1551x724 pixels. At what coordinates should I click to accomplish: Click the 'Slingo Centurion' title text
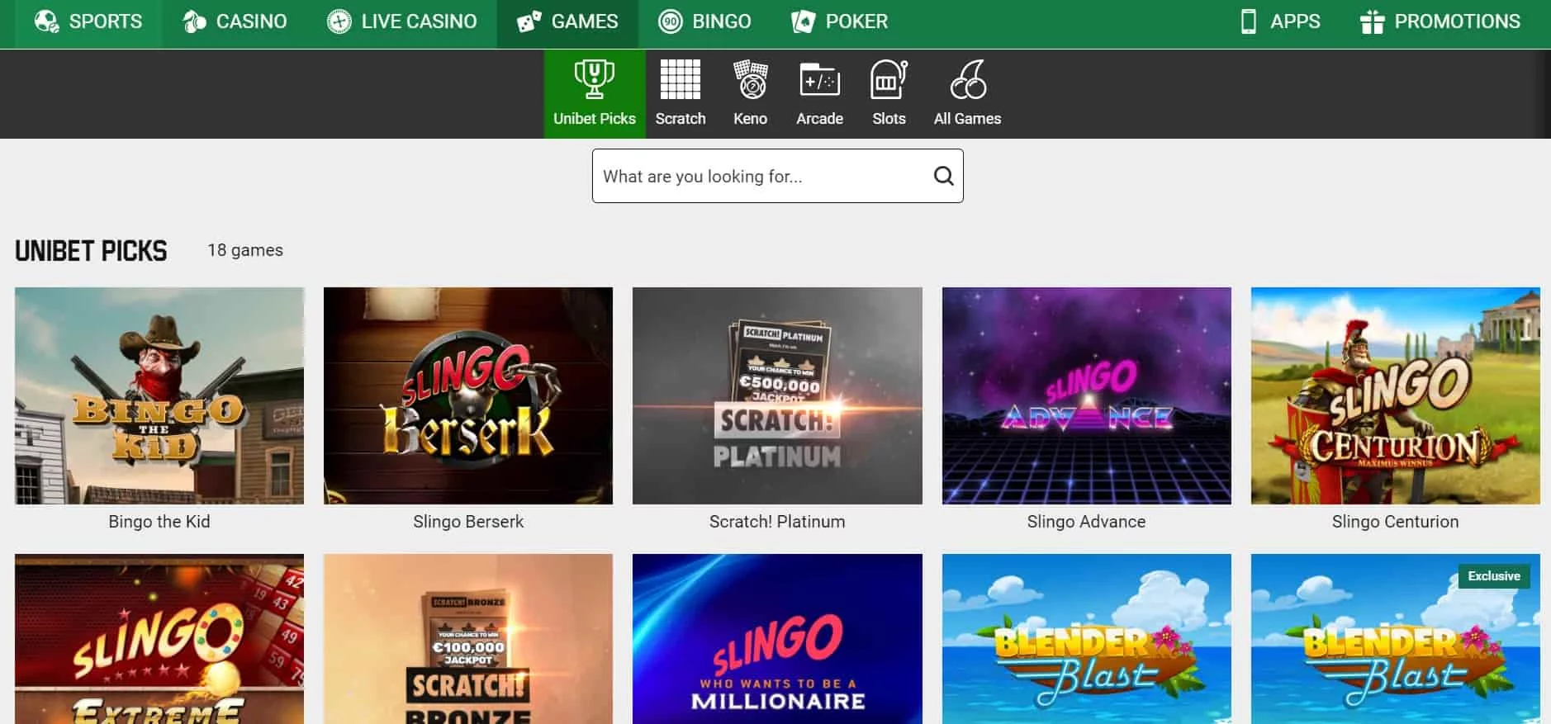click(x=1395, y=522)
